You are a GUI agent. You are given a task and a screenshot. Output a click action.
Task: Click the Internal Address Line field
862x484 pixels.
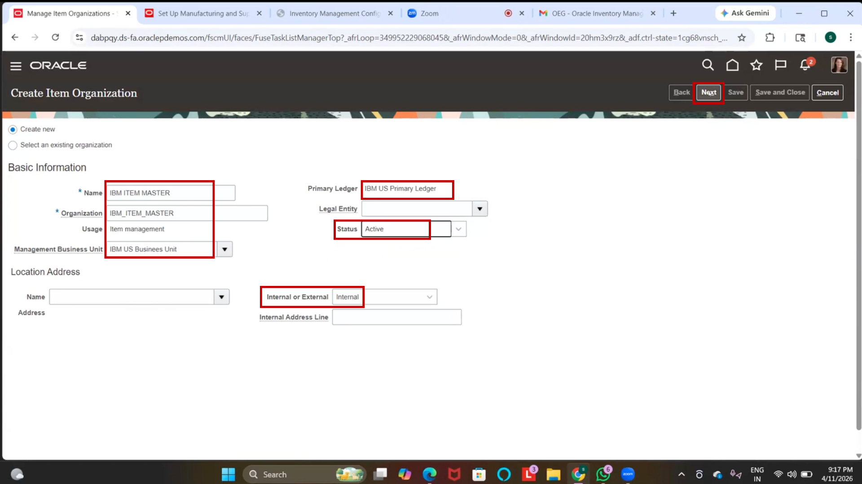click(397, 317)
